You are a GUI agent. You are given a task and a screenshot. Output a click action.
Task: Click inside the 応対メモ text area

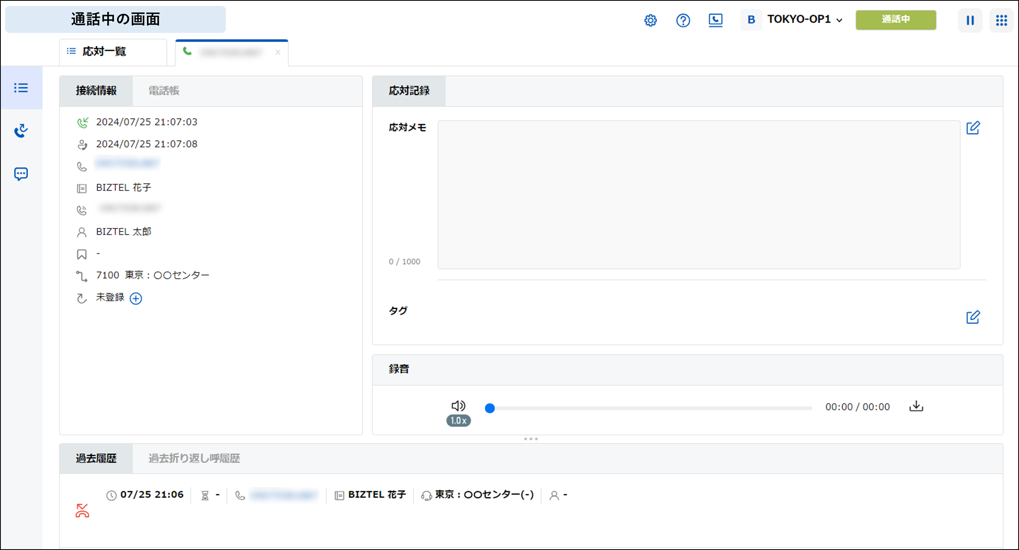698,195
